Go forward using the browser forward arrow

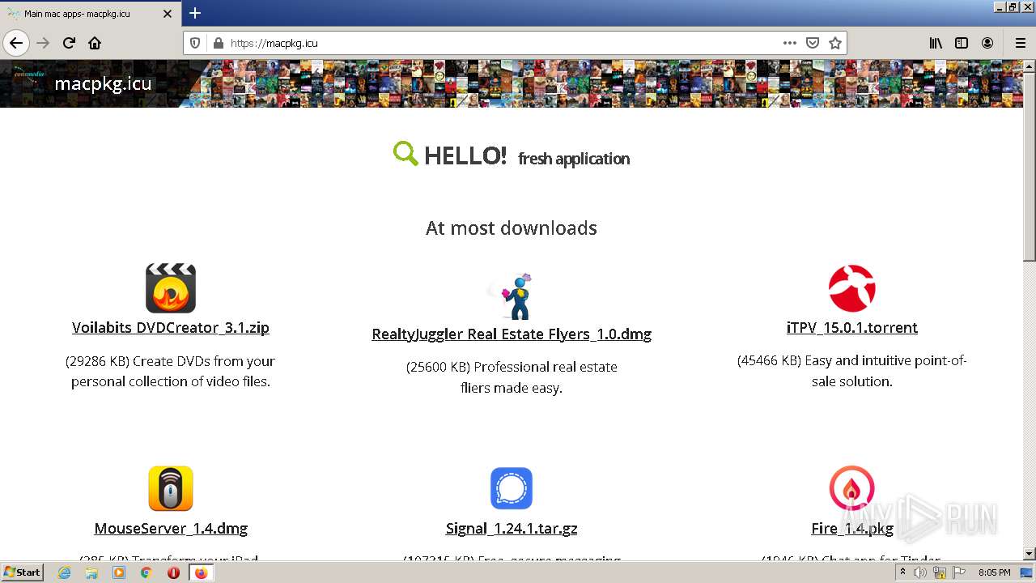tap(43, 43)
